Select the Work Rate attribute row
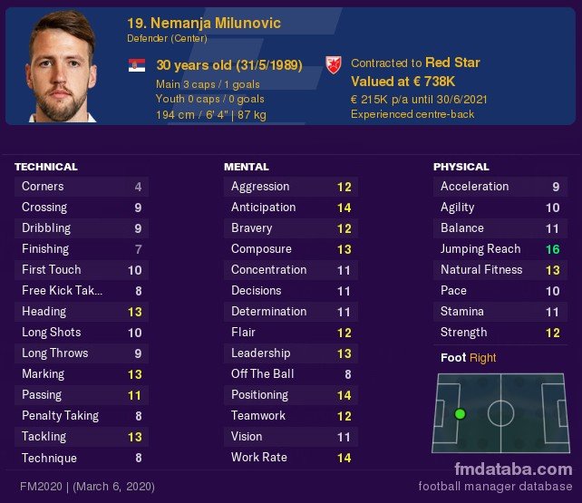The width and height of the screenshot is (582, 503). pos(291,458)
